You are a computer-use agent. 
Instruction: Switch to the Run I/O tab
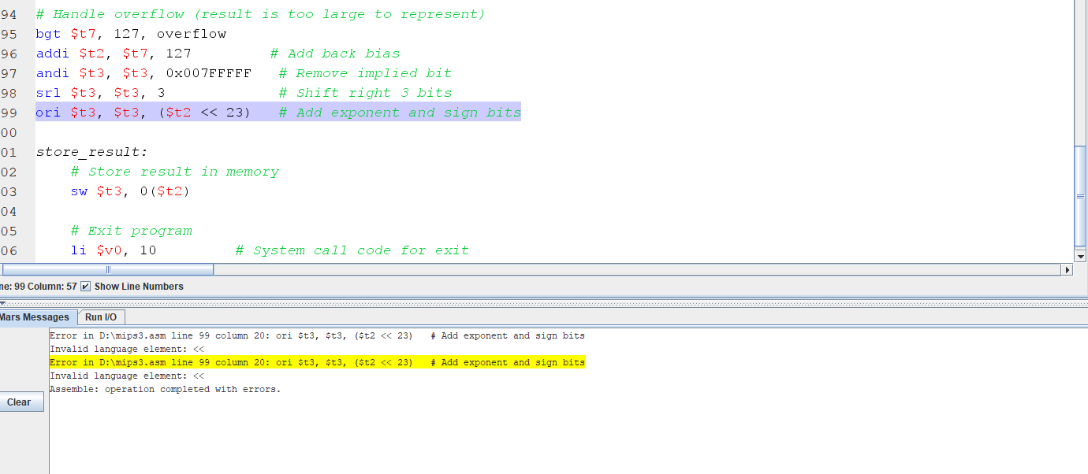click(101, 317)
